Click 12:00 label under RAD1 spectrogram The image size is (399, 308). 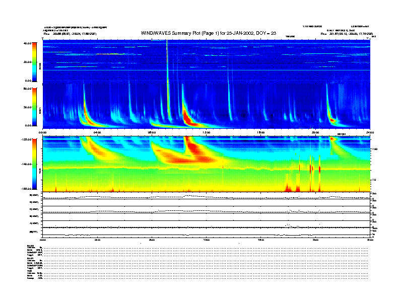pyautogui.click(x=206, y=132)
